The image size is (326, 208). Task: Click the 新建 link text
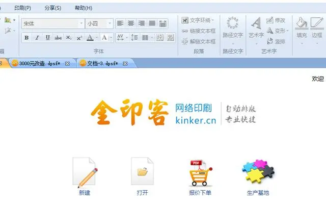pyautogui.click(x=85, y=193)
